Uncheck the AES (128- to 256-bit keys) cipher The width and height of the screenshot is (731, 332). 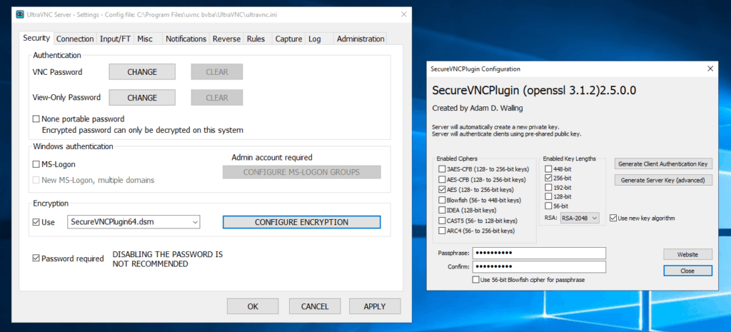click(442, 190)
